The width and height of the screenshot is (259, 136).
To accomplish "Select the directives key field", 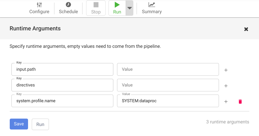I will click(x=62, y=85).
